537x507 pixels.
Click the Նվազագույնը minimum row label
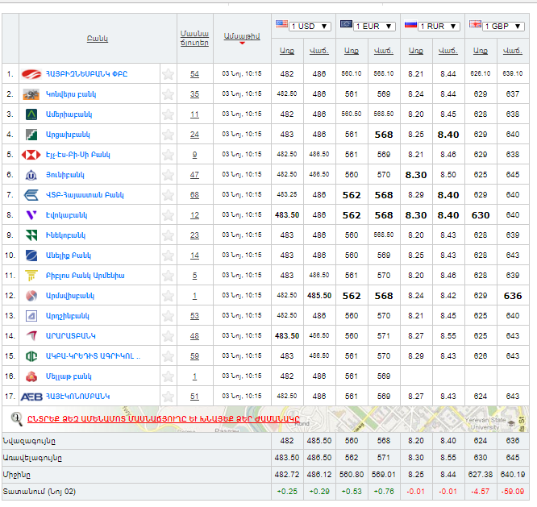29,441
